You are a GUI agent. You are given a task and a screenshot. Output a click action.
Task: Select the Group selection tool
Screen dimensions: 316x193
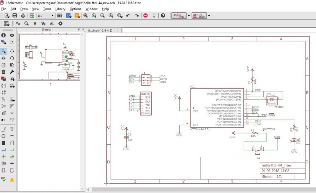4,51
